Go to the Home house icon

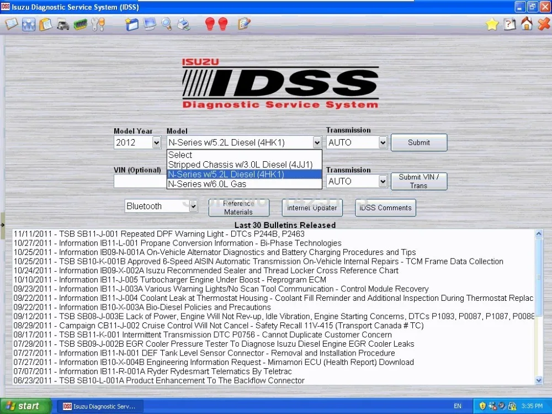[x=527, y=24]
